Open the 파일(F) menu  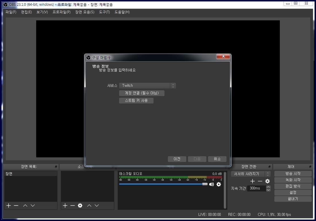(11, 12)
